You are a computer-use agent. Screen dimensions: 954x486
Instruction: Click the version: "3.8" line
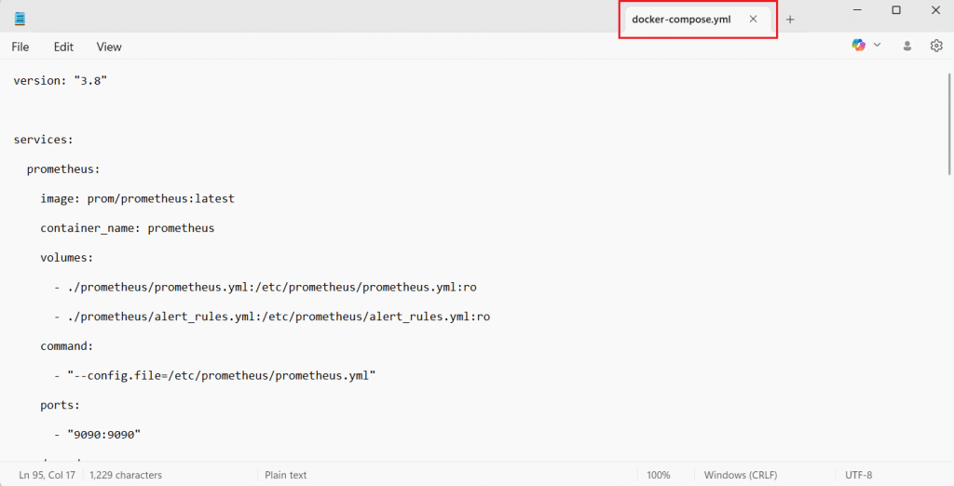coord(61,80)
